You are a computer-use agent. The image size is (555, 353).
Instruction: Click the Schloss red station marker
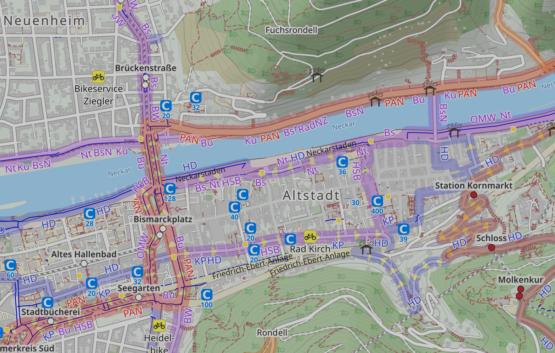[x=491, y=247]
